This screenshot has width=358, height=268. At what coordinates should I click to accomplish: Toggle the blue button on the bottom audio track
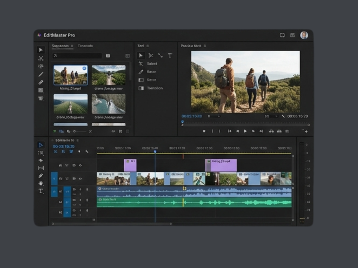click(67, 213)
